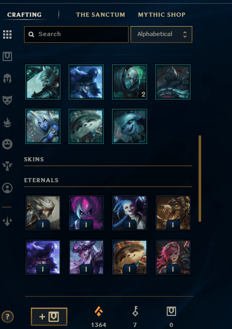Open the help question mark icon
Image resolution: width=232 pixels, height=329 pixels.
pos(7,316)
